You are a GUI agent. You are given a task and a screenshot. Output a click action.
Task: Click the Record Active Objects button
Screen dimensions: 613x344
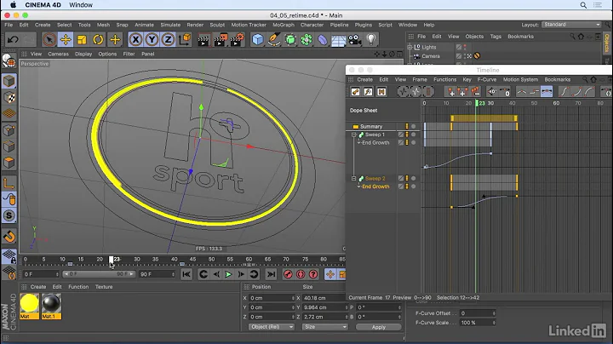288,274
